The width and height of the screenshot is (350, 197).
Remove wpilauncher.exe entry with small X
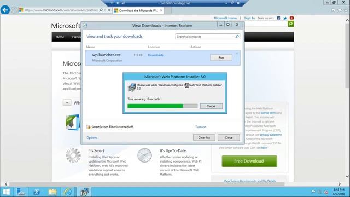[x=237, y=53]
